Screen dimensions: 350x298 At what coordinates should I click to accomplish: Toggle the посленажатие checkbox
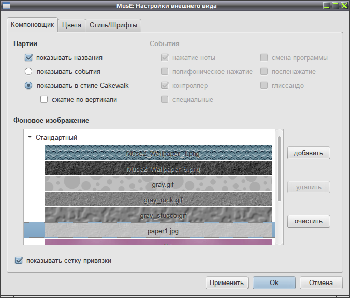click(264, 71)
